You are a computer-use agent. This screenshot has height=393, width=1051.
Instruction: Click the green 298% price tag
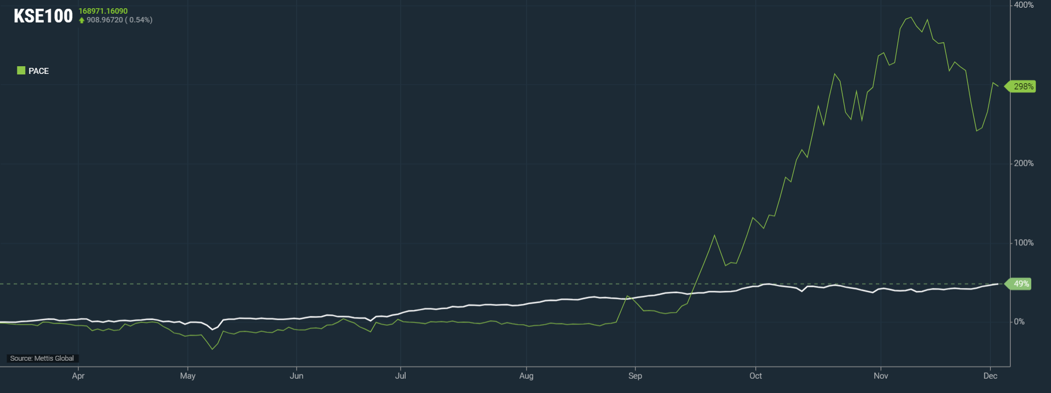pos(1023,86)
